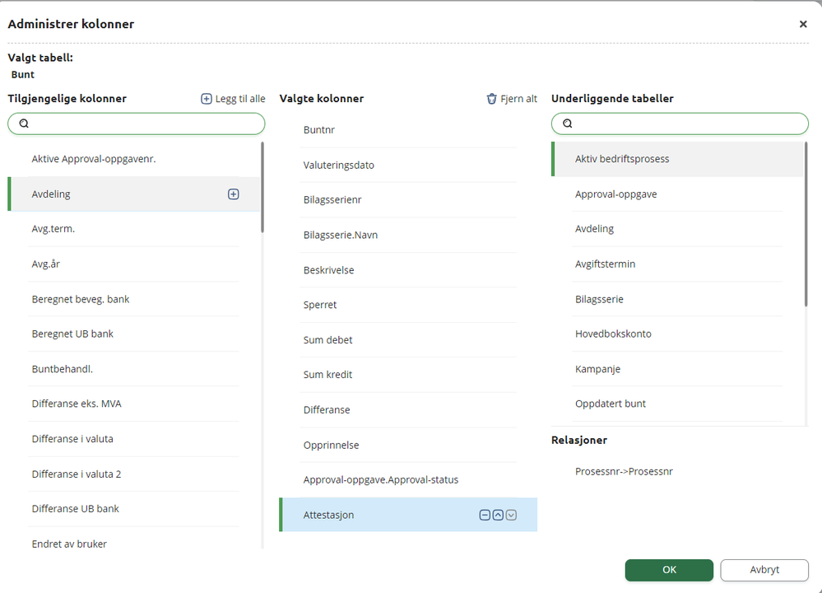
Task: Click the Fjern alt trash icon
Action: coord(492,99)
